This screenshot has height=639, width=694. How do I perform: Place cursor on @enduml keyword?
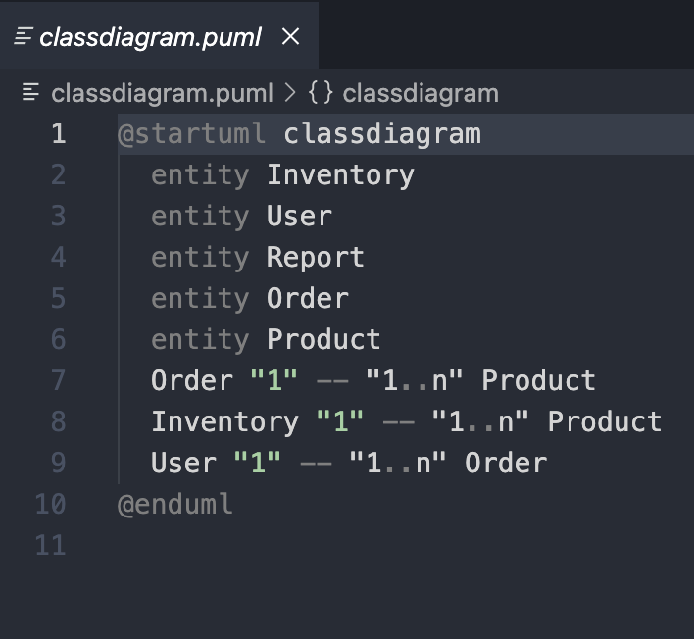click(x=175, y=505)
